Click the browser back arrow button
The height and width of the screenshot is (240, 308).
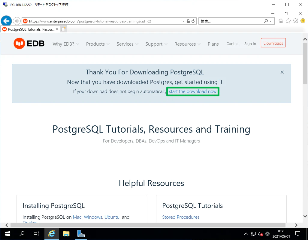6,21
